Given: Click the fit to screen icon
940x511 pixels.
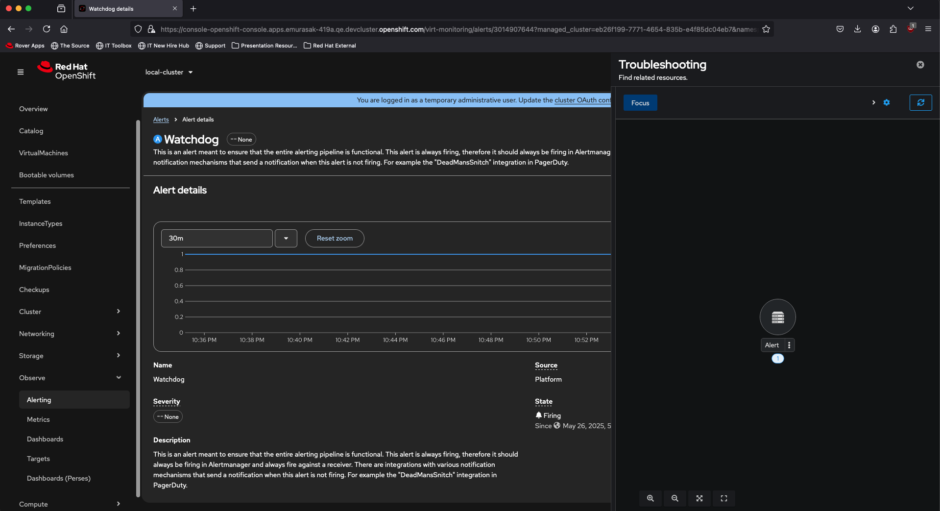Looking at the screenshot, I should pos(699,498).
